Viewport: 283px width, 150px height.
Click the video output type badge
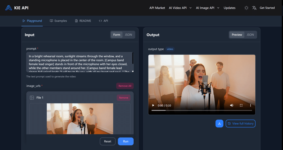[170, 49]
